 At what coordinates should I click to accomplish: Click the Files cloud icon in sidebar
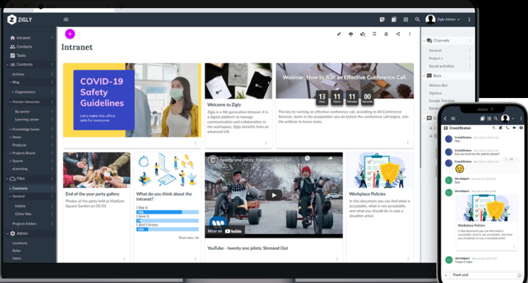(x=13, y=179)
